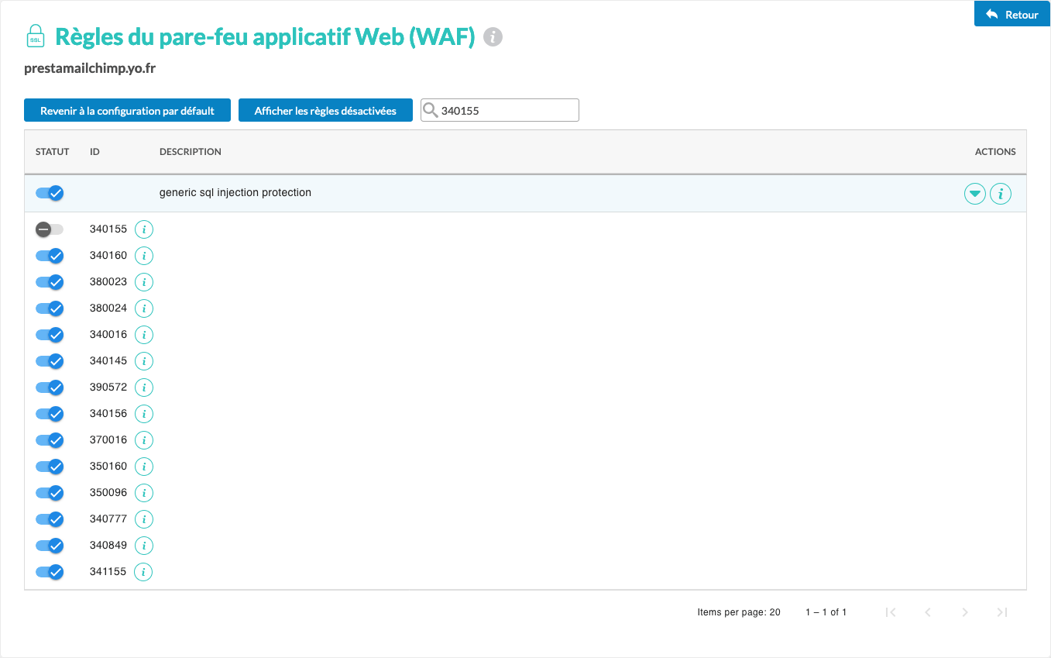Open info for rule 390572
The image size is (1051, 658).
pos(144,388)
